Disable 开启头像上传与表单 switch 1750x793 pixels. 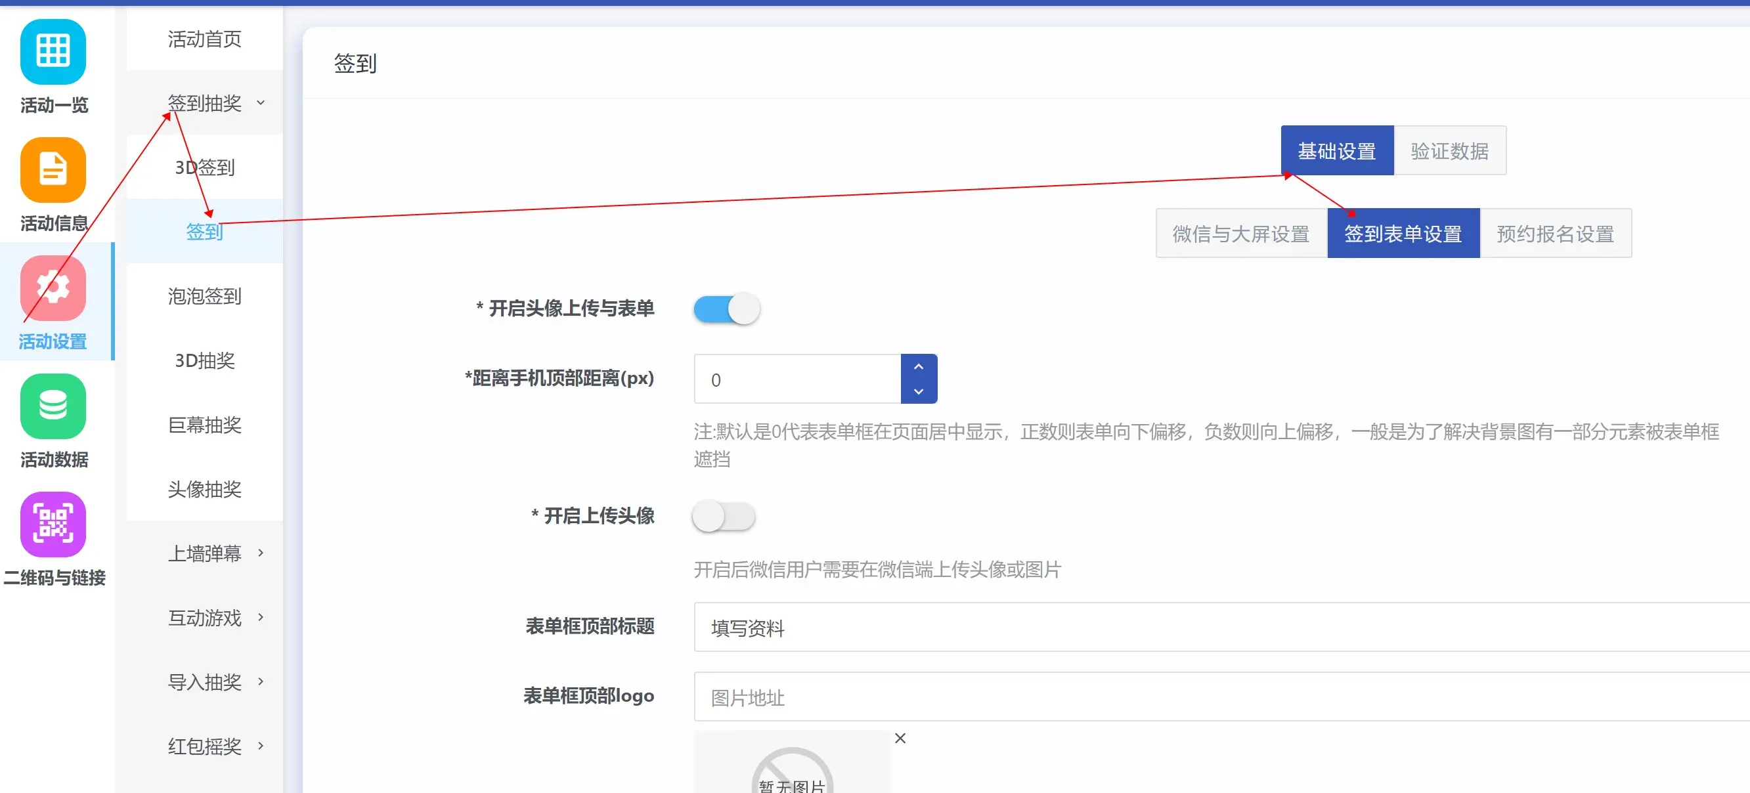pyautogui.click(x=726, y=309)
